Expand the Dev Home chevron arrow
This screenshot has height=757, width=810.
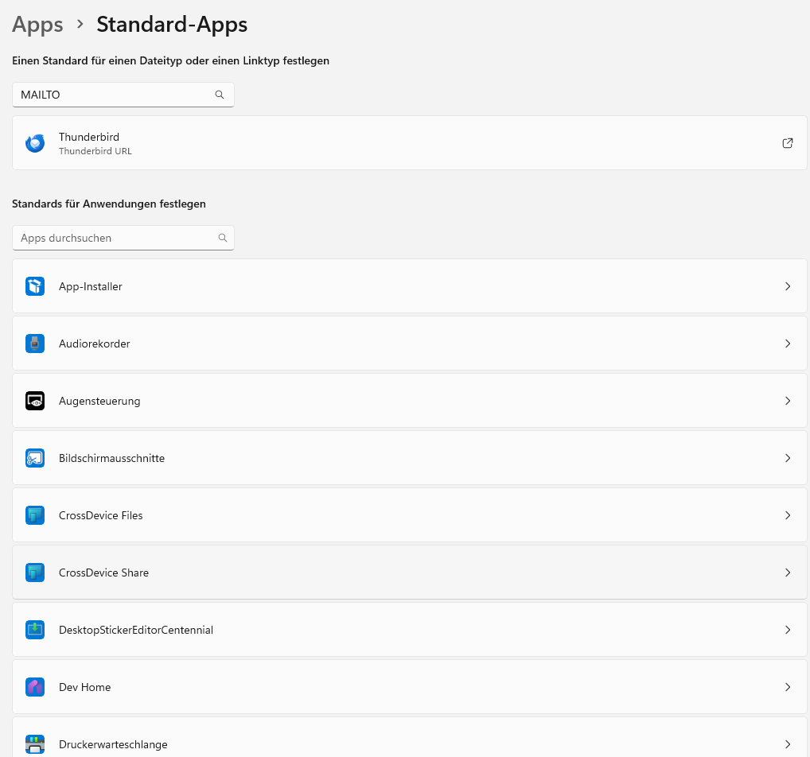[x=787, y=687]
